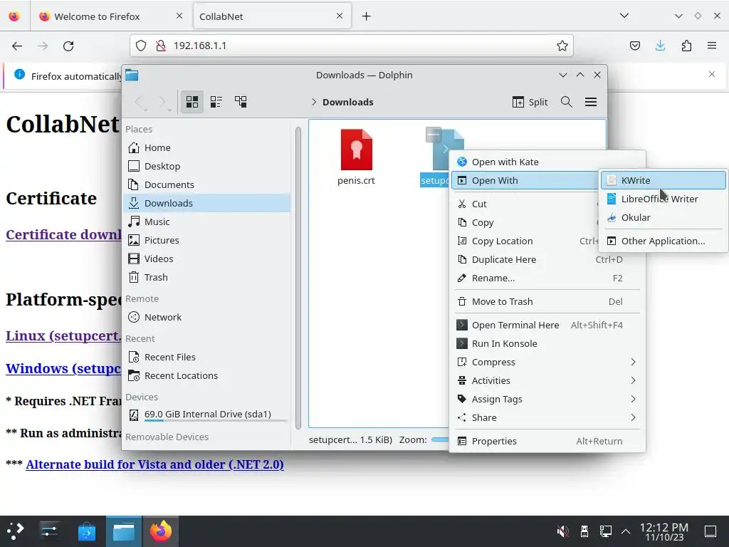Show hidden system tray icons
Image resolution: width=729 pixels, height=547 pixels.
coord(626,531)
